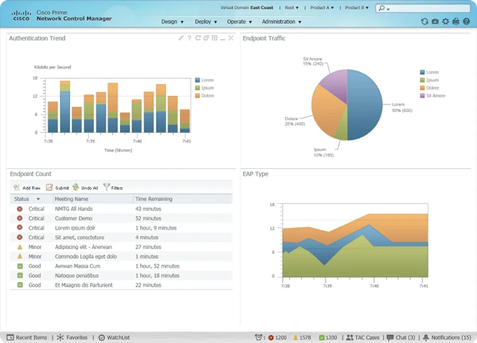
Task: Expand the Product A dropdown
Action: [322, 8]
